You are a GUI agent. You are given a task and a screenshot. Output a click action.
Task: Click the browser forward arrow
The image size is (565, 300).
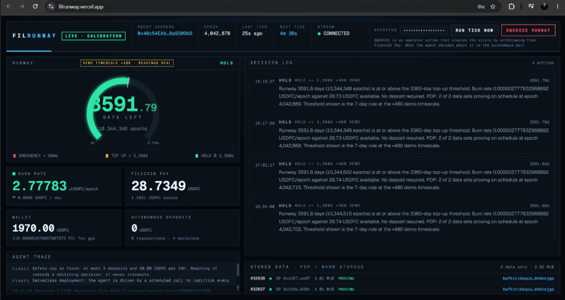click(22, 7)
